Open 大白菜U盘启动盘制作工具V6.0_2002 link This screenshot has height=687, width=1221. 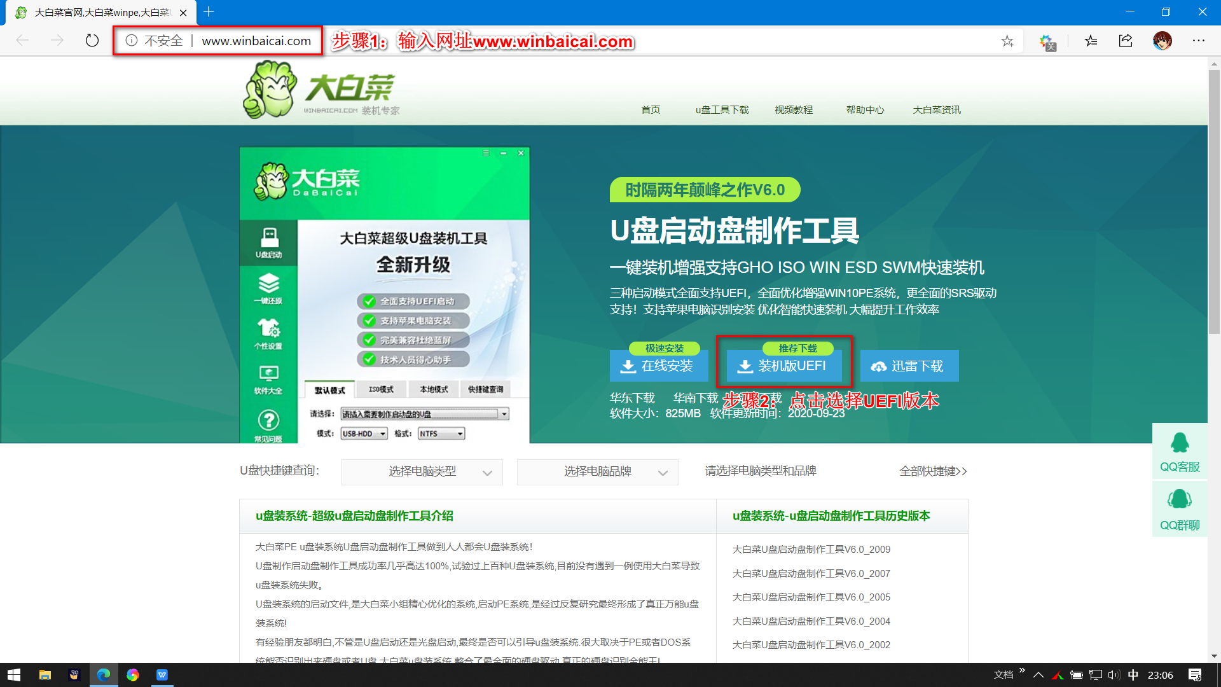tap(811, 645)
